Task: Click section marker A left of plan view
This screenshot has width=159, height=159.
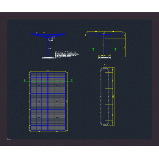Action: 24,80
